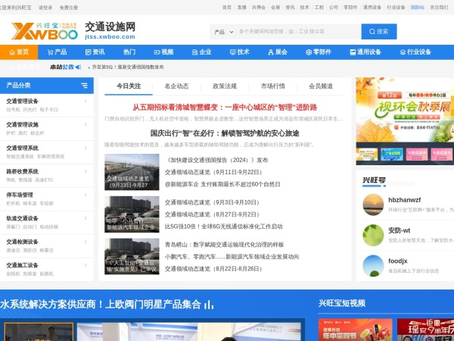The width and height of the screenshot is (454, 341).
Task: Open the 产品 search type dropdown
Action: 222,32
